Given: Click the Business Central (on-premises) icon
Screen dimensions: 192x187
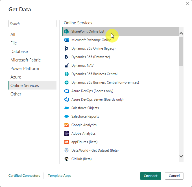Looking at the screenshot, I should click(x=67, y=82).
